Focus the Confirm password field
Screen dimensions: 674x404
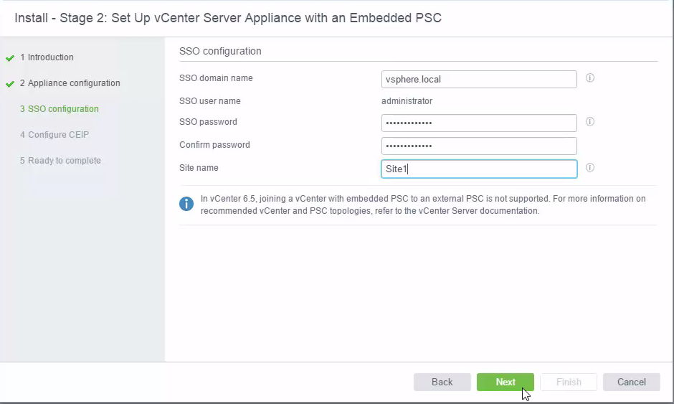point(479,146)
